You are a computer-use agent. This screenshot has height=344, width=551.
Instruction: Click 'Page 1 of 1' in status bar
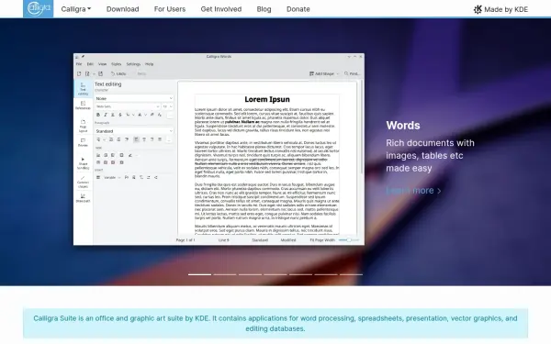pos(186,240)
